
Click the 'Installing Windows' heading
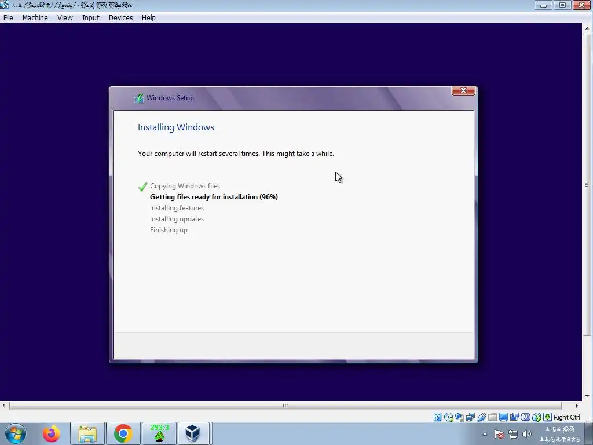pyautogui.click(x=176, y=127)
